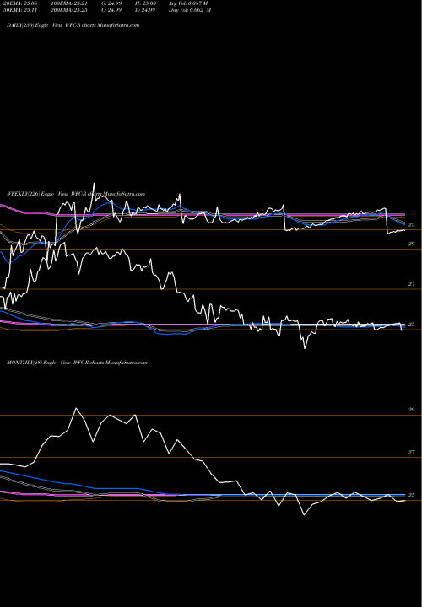The width and height of the screenshot is (422, 607).
Task: Click the 27 axis label on weekly chart
Action: point(412,284)
